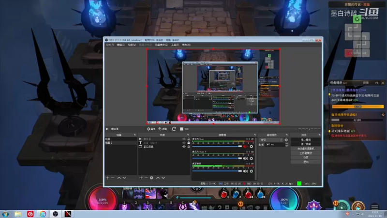Move source down with arrow icon
Screen dimensions: 387x218
click(x=163, y=178)
